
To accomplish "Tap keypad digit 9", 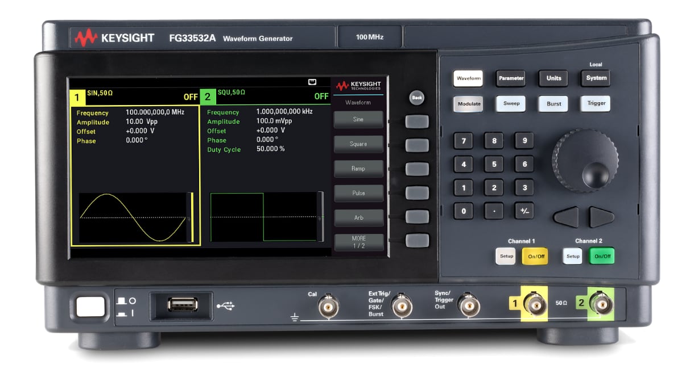I will 524,141.
